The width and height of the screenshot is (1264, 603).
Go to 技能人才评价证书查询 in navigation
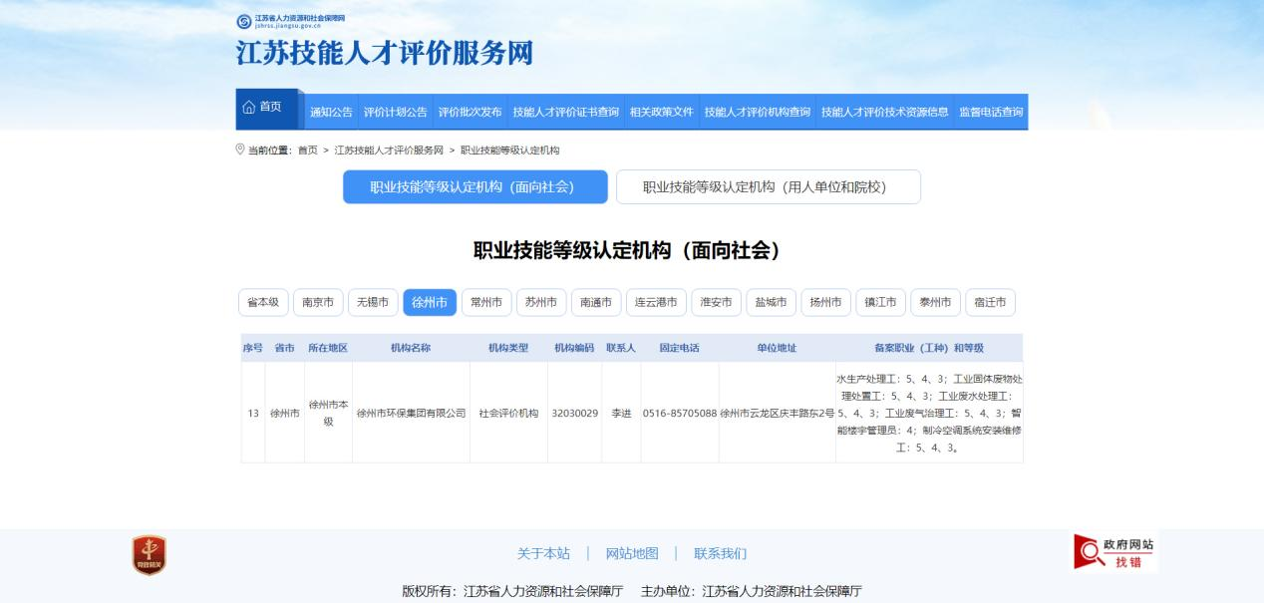[565, 112]
